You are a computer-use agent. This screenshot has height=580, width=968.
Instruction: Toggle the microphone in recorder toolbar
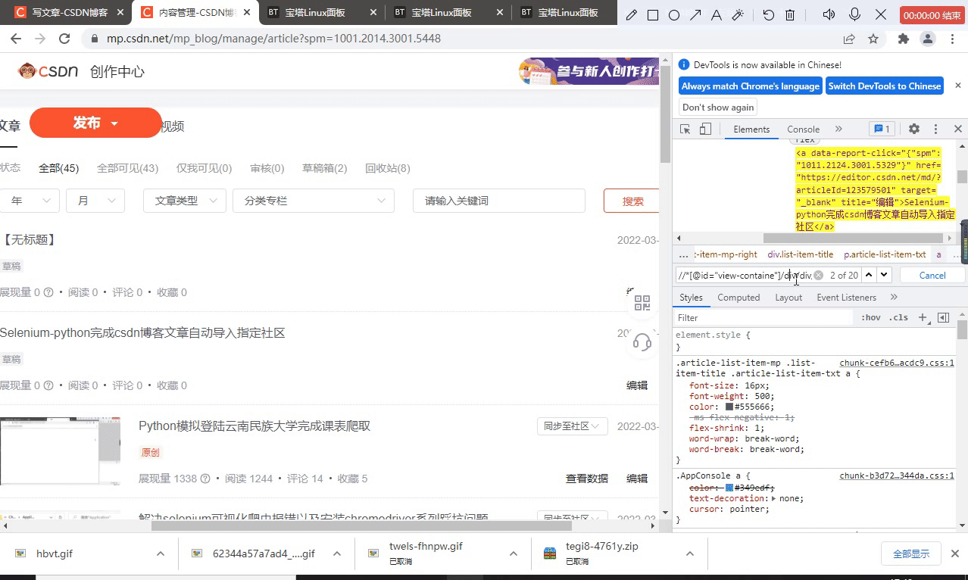pyautogui.click(x=855, y=15)
